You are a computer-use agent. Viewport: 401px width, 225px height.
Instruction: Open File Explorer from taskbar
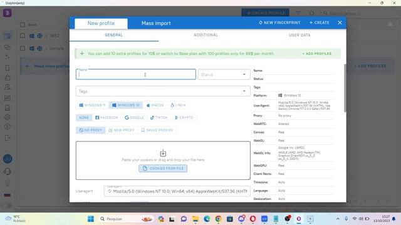195,219
